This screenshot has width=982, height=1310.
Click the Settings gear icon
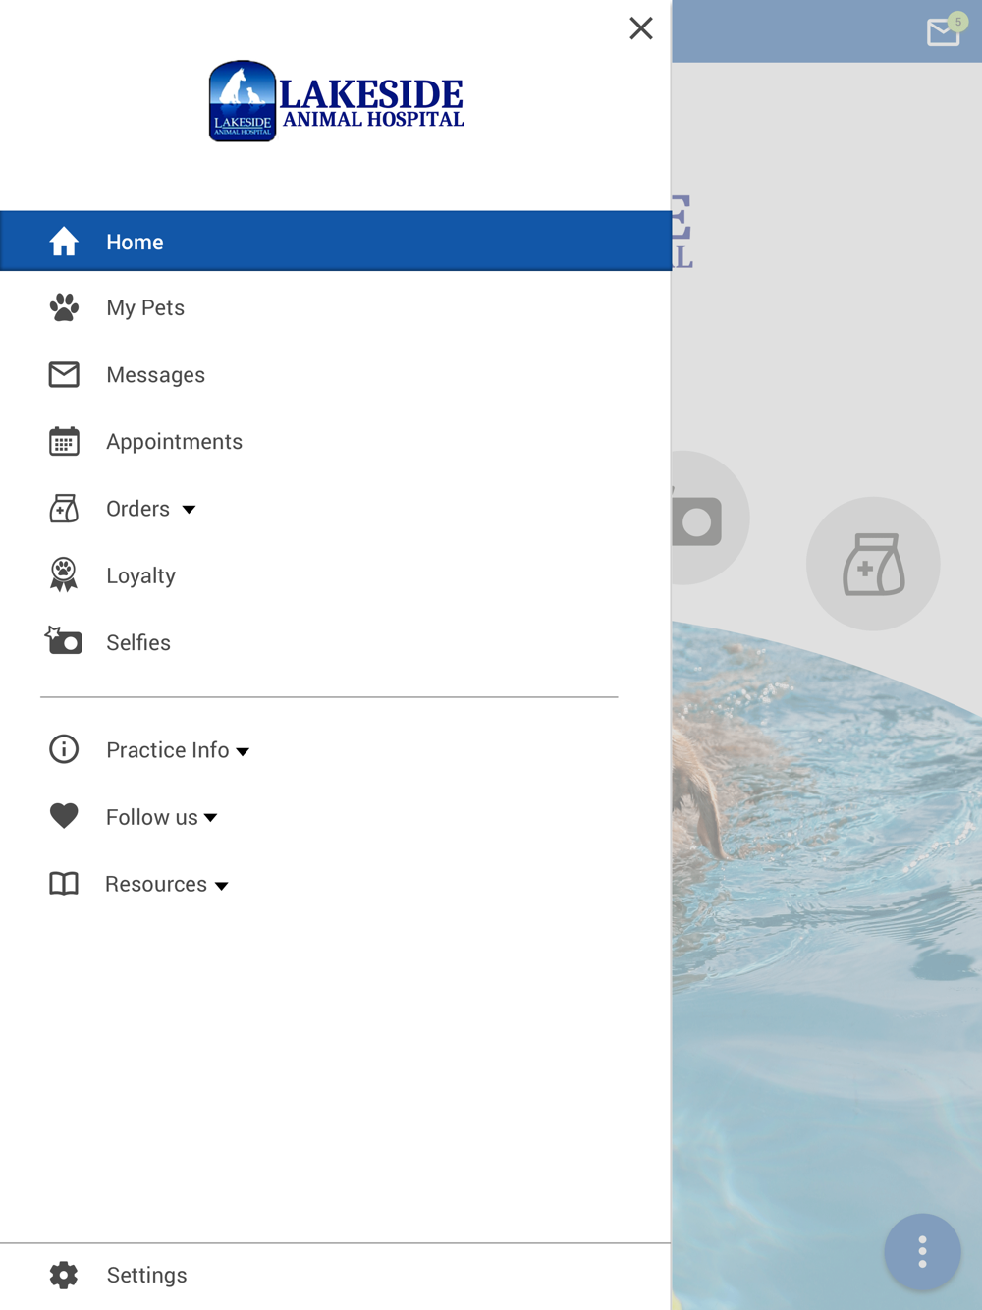click(x=64, y=1275)
